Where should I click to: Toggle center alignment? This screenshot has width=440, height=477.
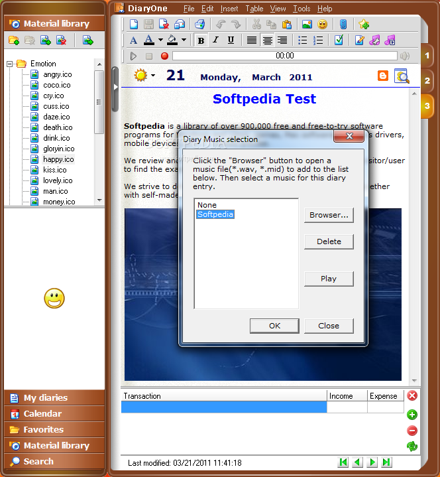click(267, 40)
